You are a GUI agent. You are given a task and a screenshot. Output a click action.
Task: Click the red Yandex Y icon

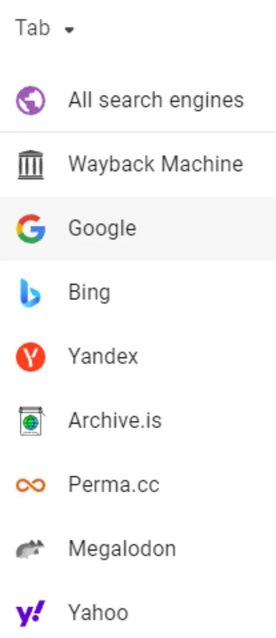[31, 356]
